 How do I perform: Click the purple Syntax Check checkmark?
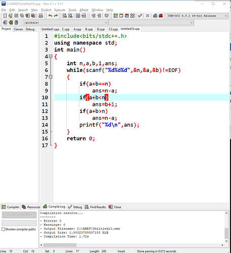140,16
